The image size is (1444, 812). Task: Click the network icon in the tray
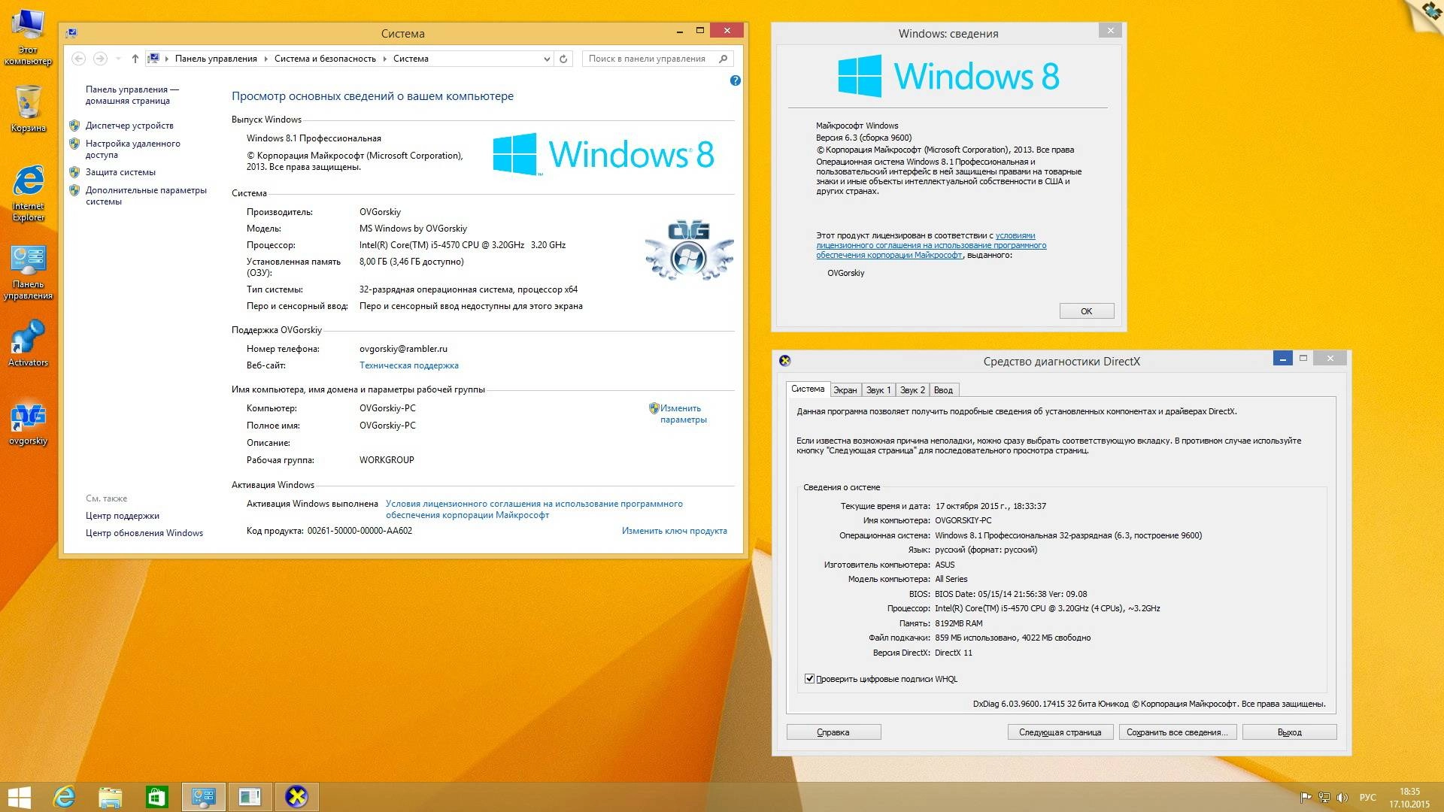[x=1324, y=798]
